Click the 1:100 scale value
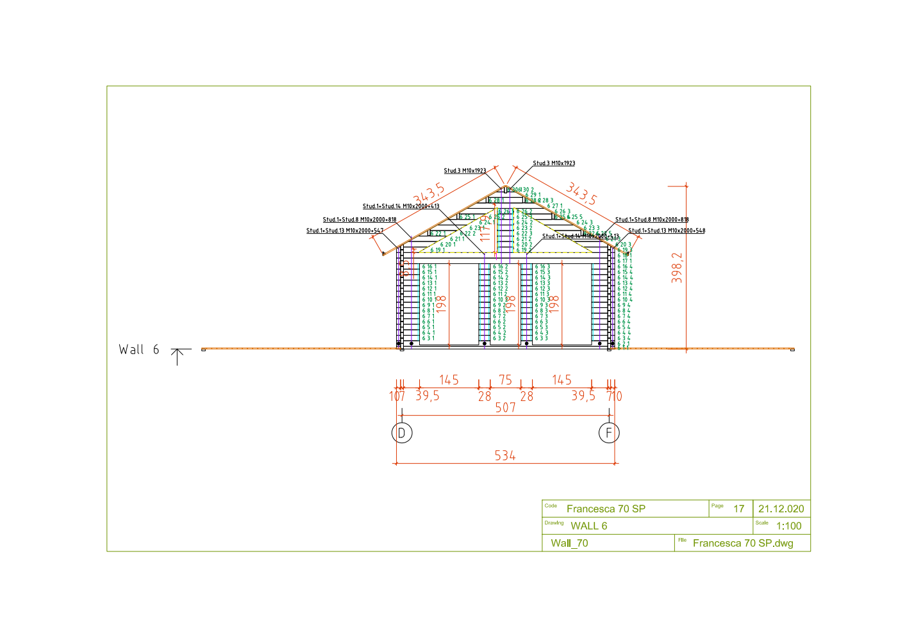923x634 pixels. click(x=788, y=526)
